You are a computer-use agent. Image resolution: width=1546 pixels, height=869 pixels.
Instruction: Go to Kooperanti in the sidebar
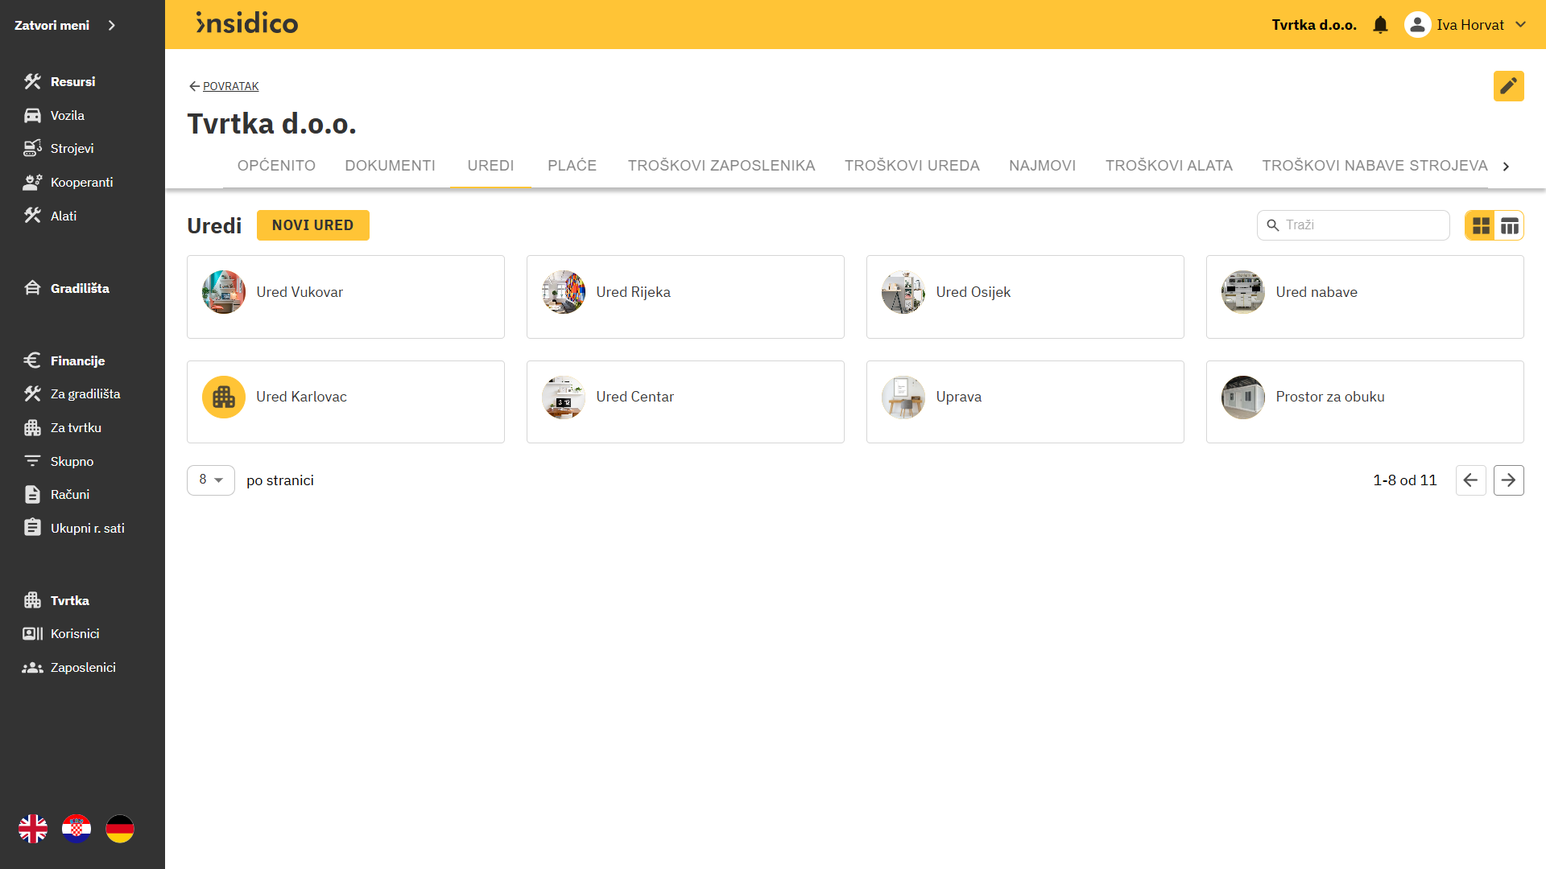pos(81,182)
